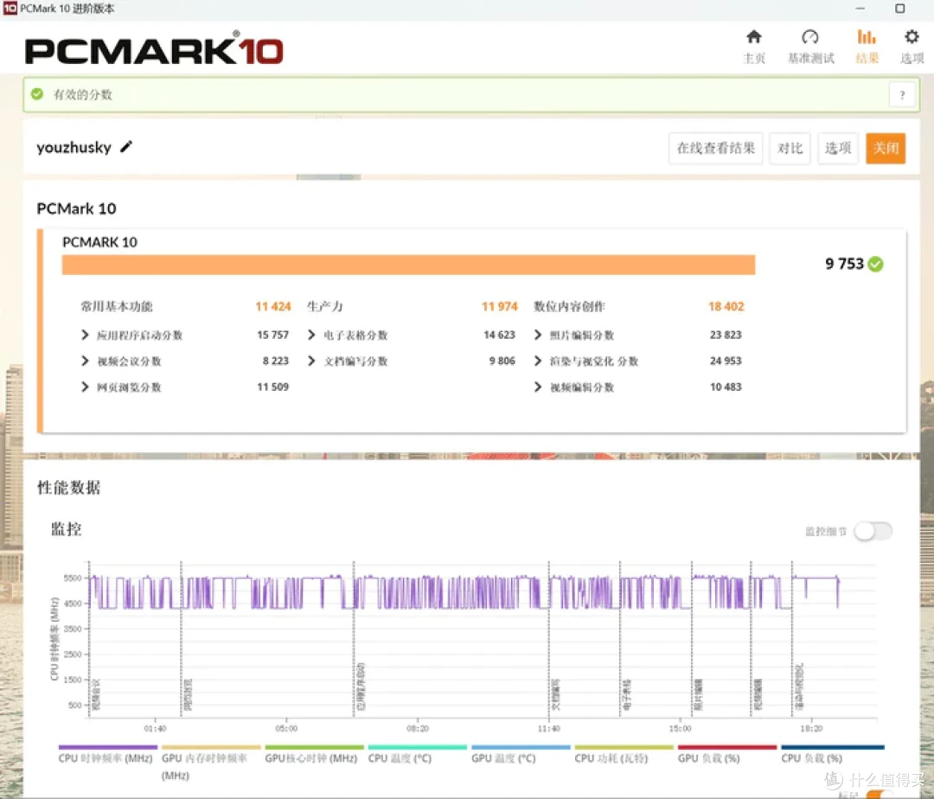Image resolution: width=934 pixels, height=799 pixels.
Task: Expand the 文档编写分数 row
Action: pyautogui.click(x=311, y=361)
